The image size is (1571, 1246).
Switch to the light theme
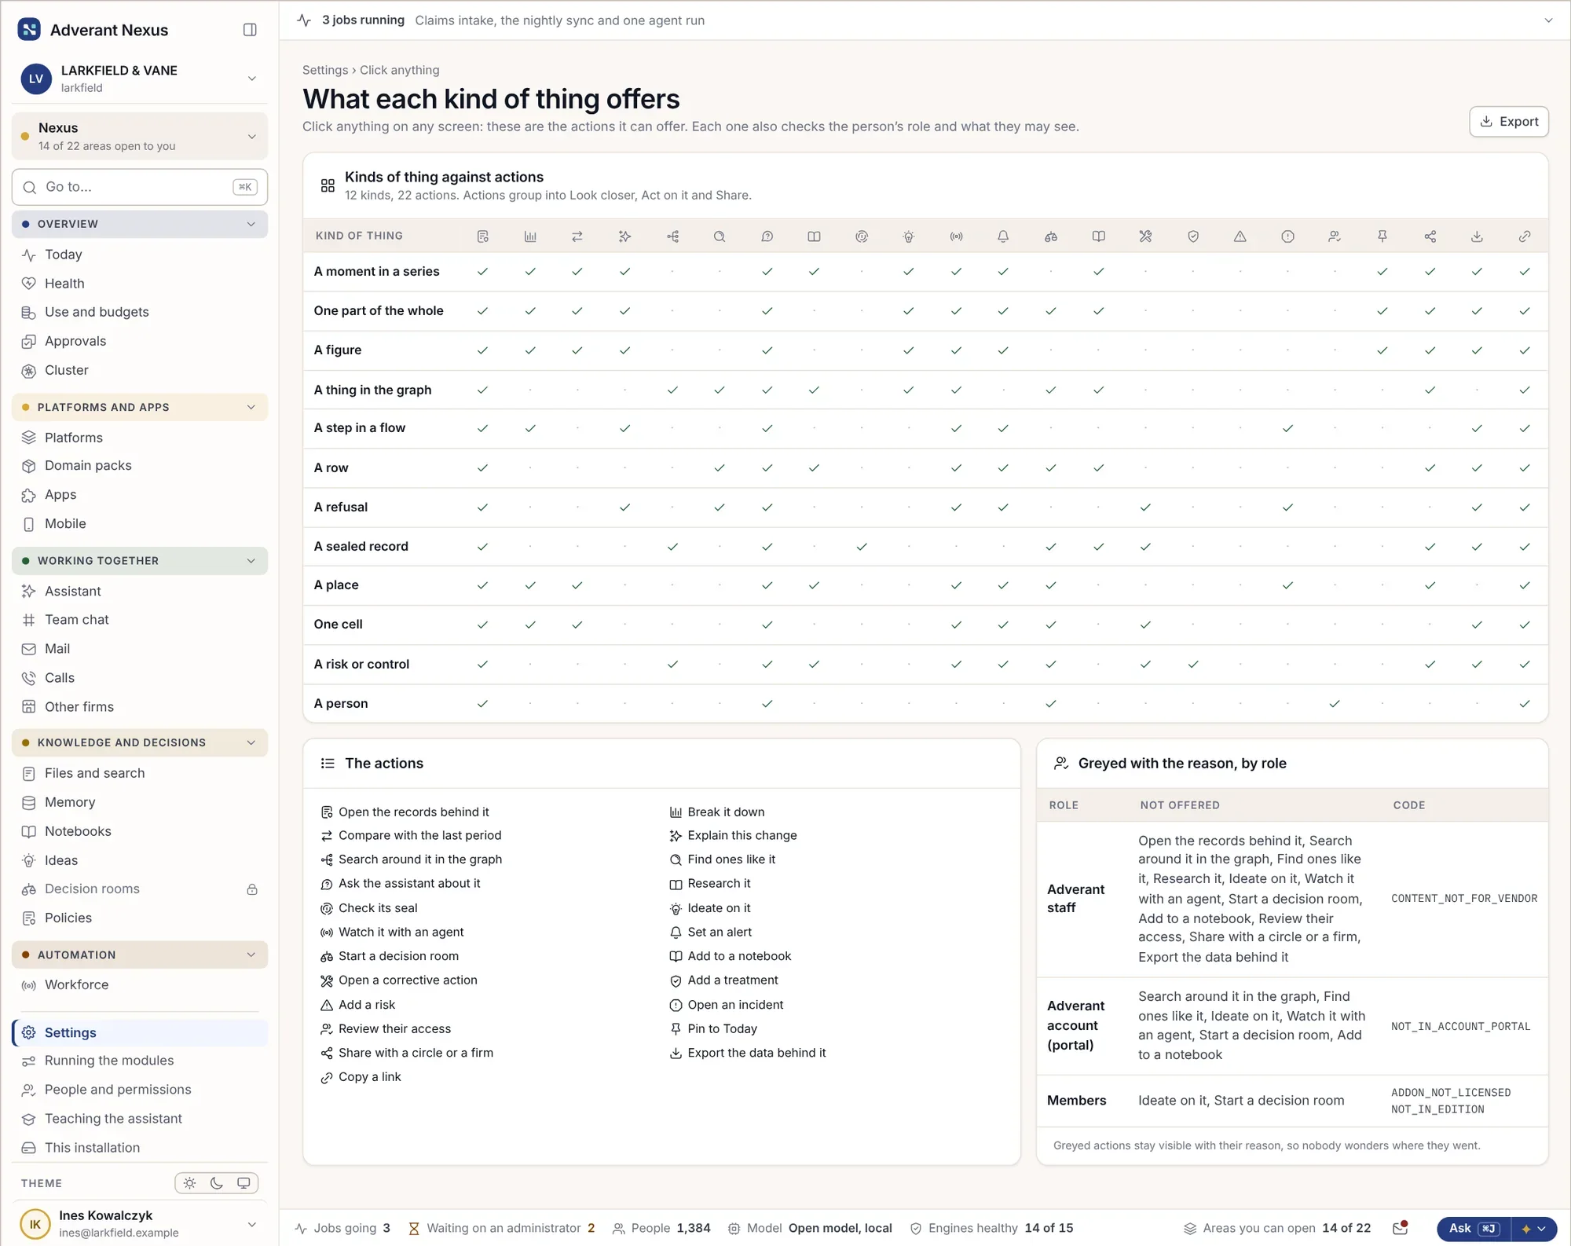click(190, 1183)
